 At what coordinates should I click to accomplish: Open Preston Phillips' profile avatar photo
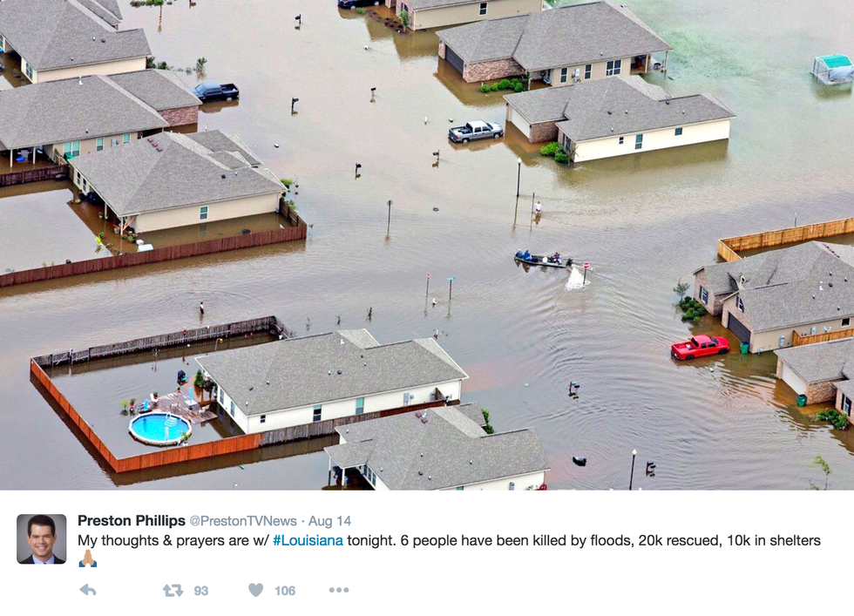42,538
